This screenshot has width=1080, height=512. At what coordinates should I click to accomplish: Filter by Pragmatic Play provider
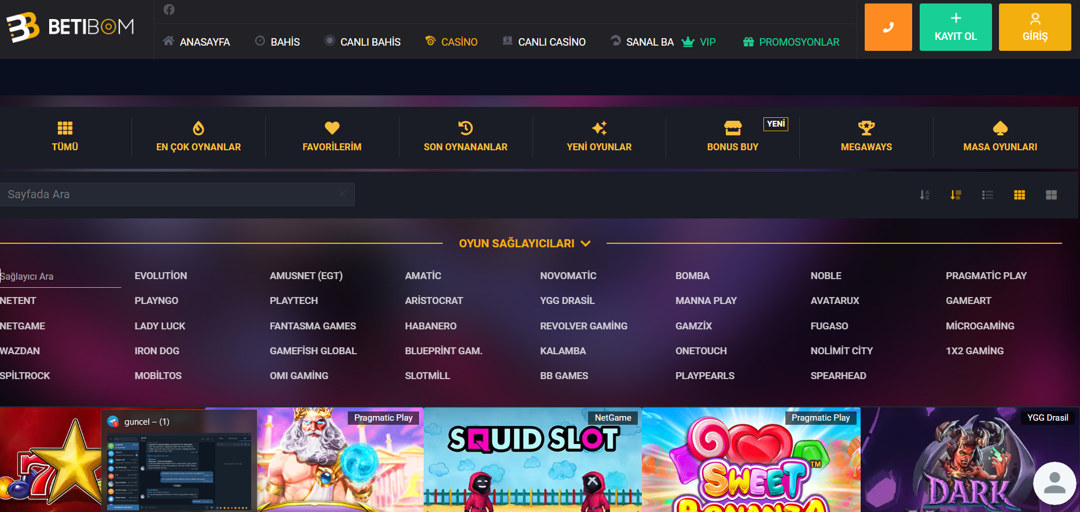[986, 276]
